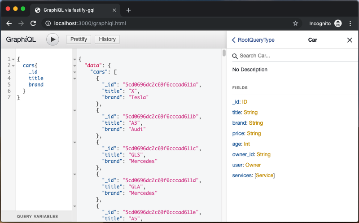The image size is (359, 223).
Task: Open the Owner type link
Action: point(253,165)
